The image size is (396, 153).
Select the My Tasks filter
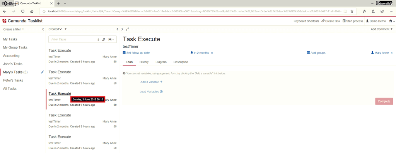(x=10, y=39)
